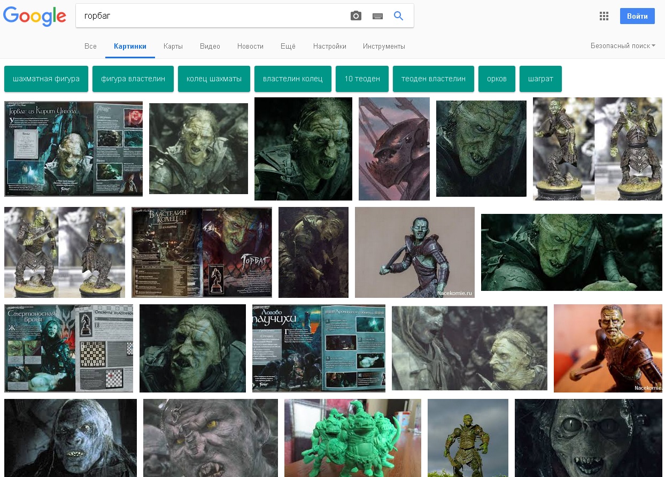Open yellow-eyed orc close-up thumbnail
This screenshot has width=665, height=477.
point(211,438)
